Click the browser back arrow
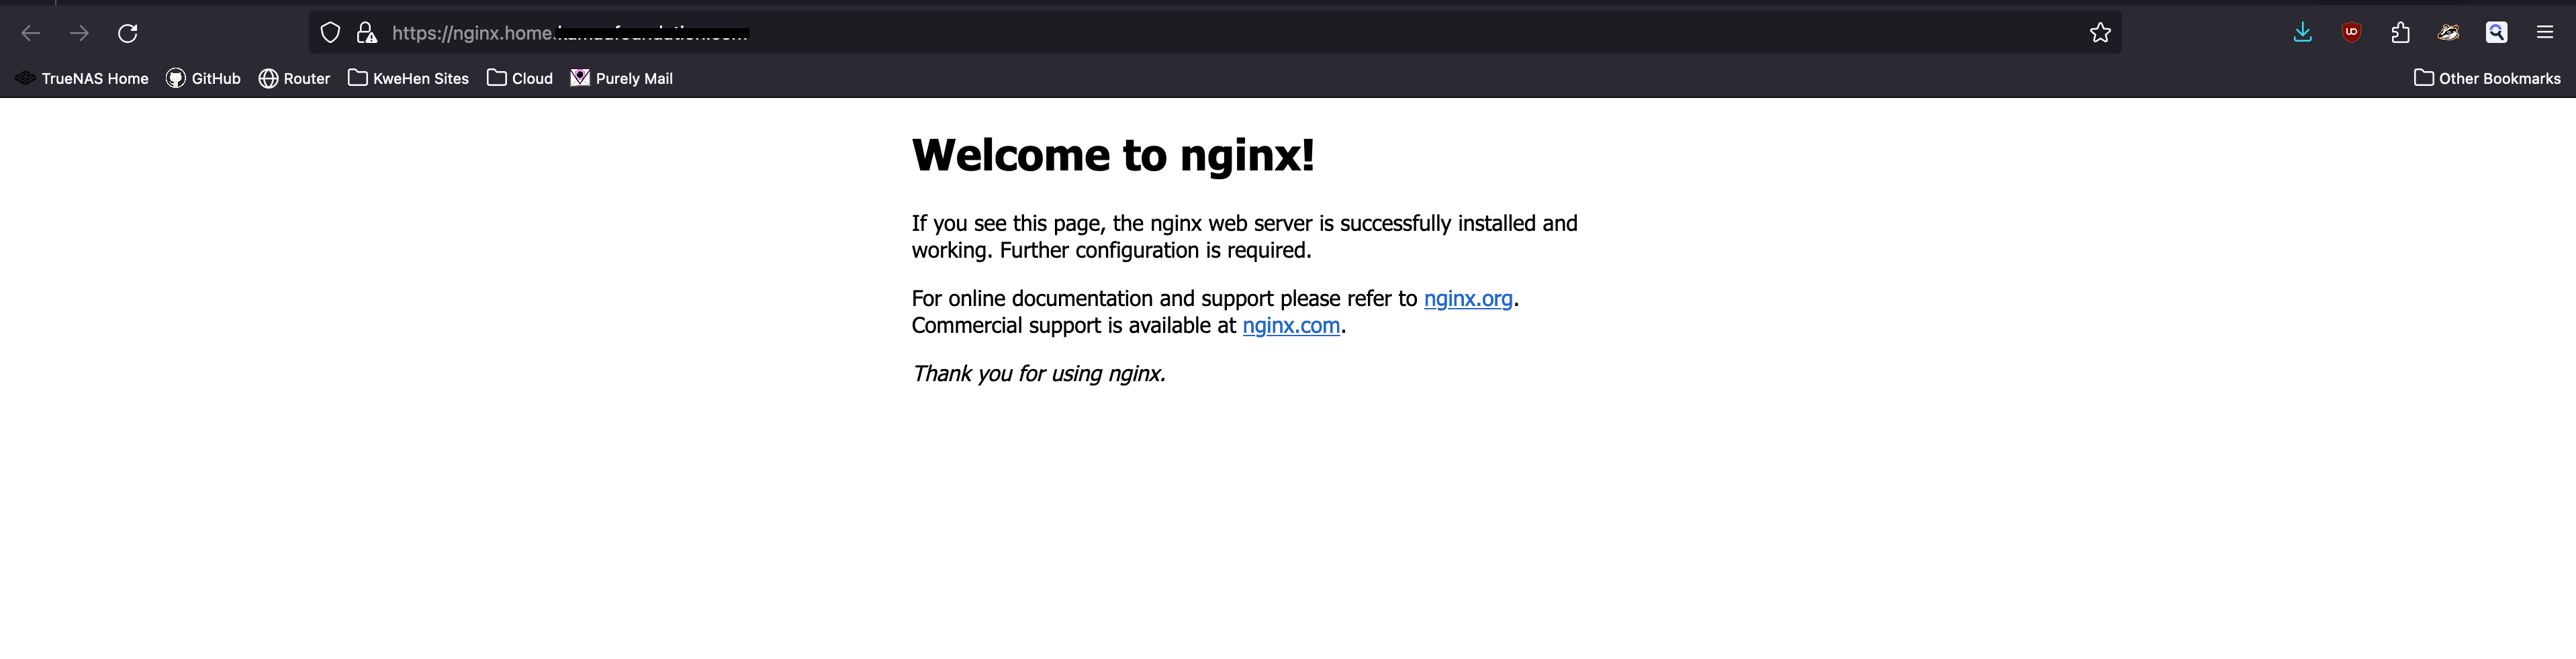The height and width of the screenshot is (659, 2576). [x=31, y=33]
